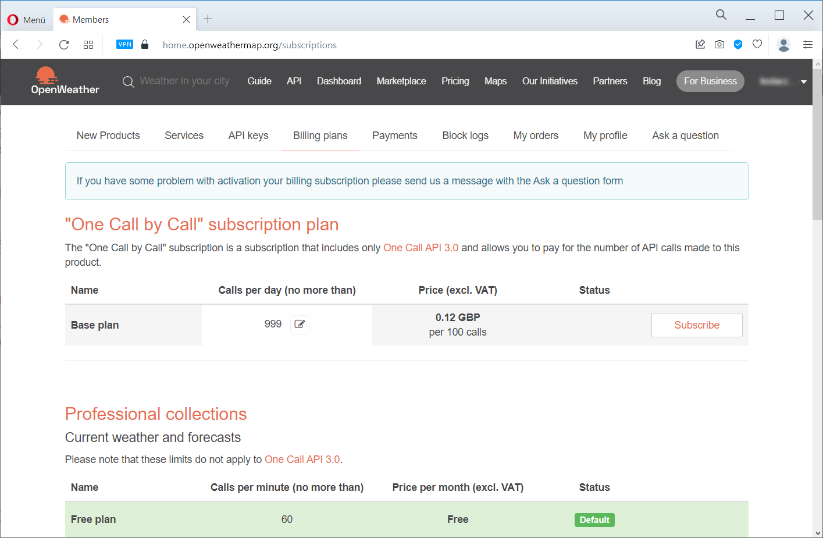823x538 pixels.
Task: Open the easy setup sliders icon
Action: point(808,44)
